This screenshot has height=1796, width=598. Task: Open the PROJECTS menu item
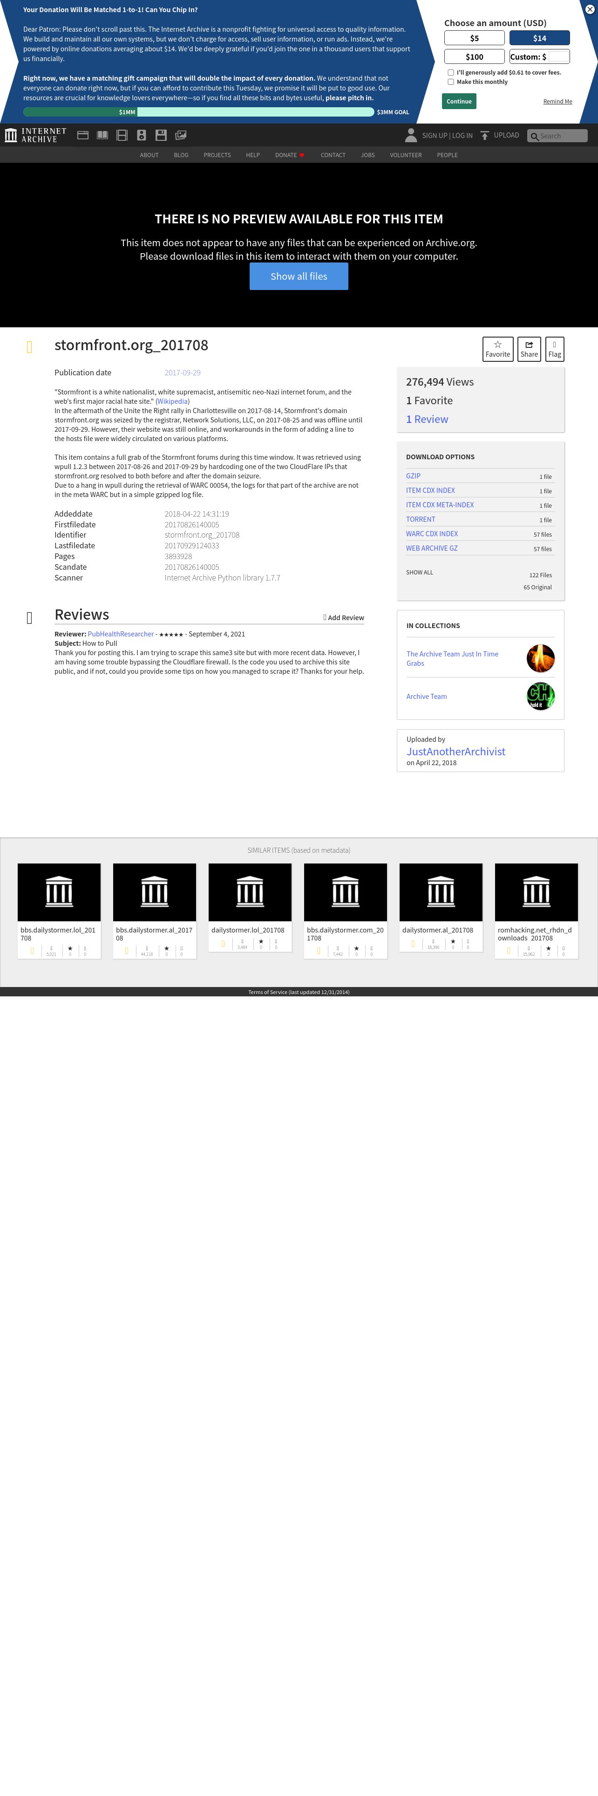[x=217, y=155]
